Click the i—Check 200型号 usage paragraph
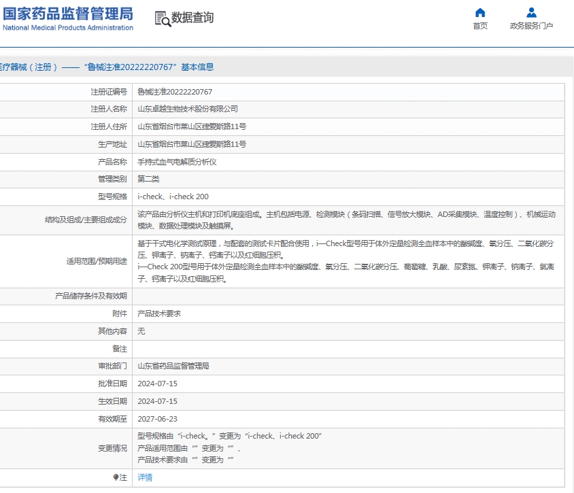This screenshot has width=574, height=493. tap(345, 273)
